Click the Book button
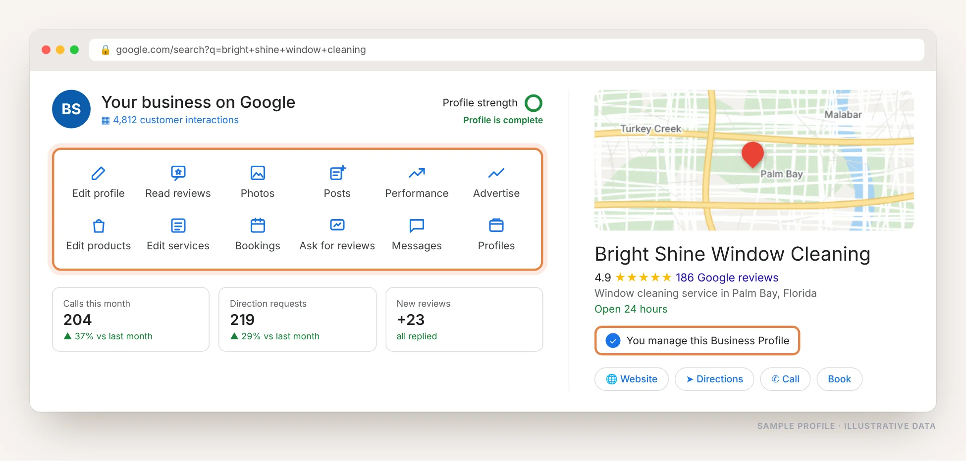Screen dimensions: 966x461 click(839, 379)
